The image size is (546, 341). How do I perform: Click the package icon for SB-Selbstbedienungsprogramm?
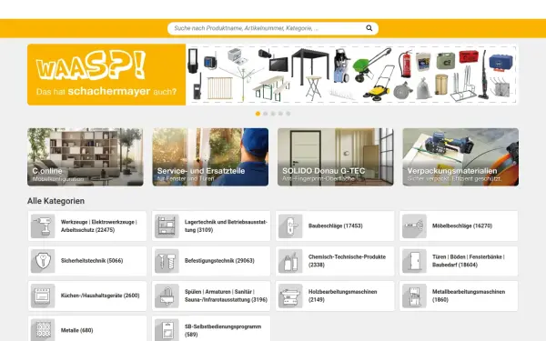[167, 330]
